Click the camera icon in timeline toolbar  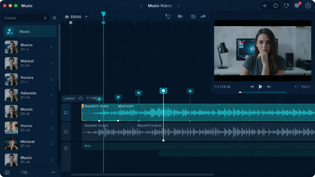[180, 17]
